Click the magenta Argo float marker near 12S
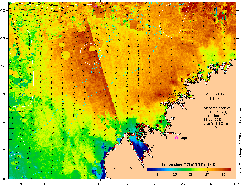242x187 pixels. 95,6
